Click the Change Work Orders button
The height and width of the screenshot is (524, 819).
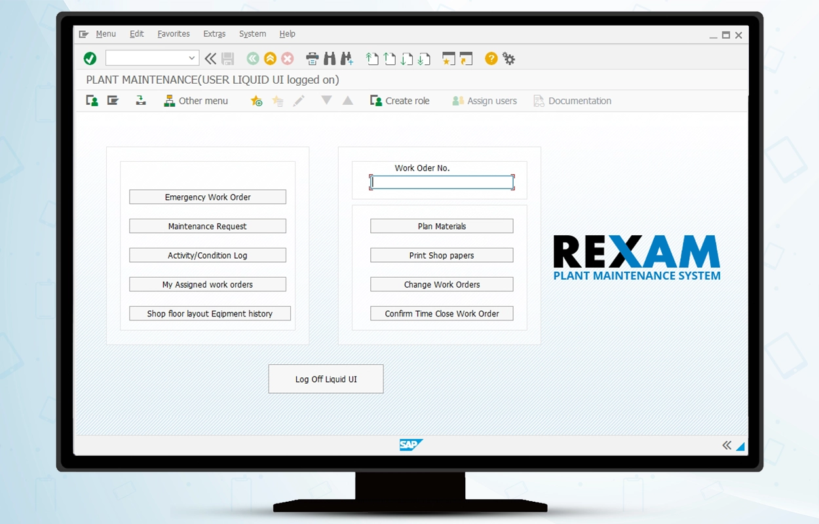[442, 284]
